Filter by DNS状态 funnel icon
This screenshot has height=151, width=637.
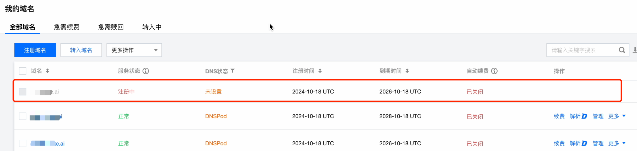233,71
